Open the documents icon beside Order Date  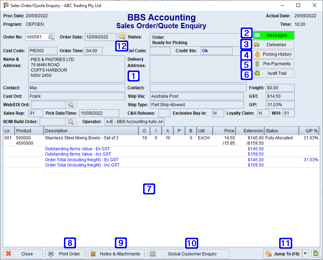tap(122, 37)
